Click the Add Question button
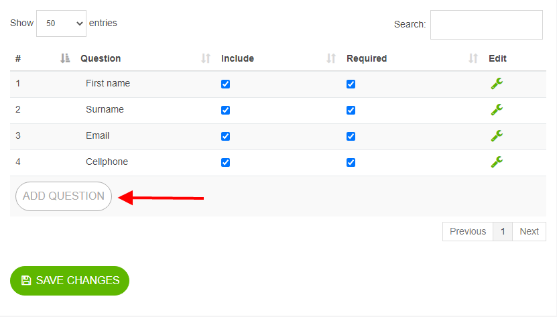 pos(64,196)
